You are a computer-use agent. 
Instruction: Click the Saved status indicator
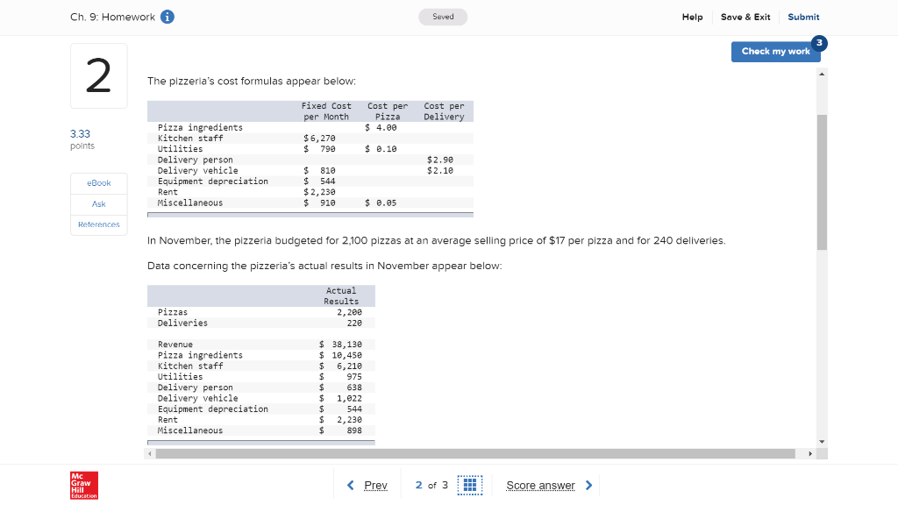[443, 16]
